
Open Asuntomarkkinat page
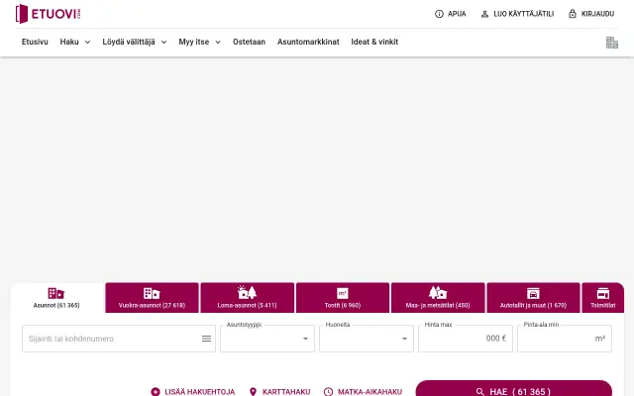[308, 42]
